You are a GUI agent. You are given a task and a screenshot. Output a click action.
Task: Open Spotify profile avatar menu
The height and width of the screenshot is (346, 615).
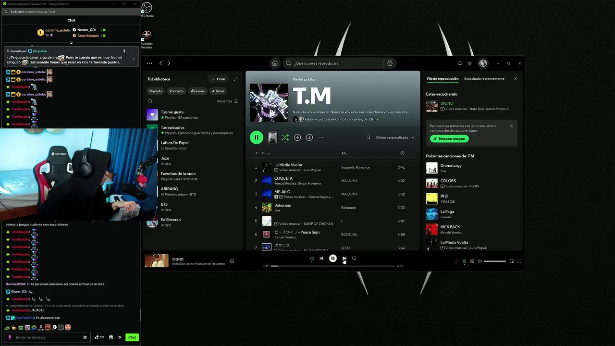pyautogui.click(x=483, y=63)
